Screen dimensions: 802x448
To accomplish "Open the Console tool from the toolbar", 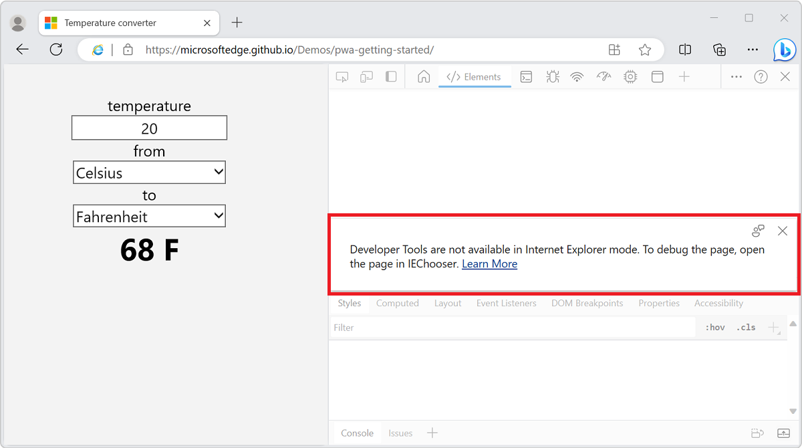I will point(526,76).
